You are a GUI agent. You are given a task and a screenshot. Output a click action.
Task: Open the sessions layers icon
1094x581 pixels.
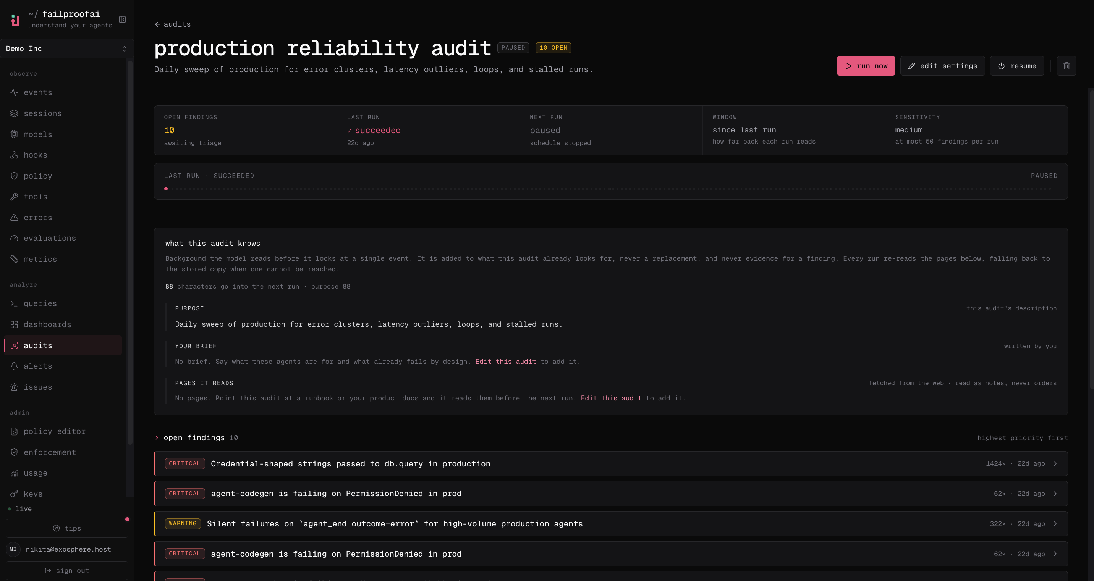point(14,113)
